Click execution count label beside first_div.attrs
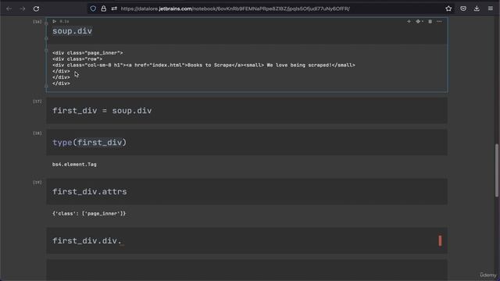Screen dimensions: 500x281 point(37,182)
